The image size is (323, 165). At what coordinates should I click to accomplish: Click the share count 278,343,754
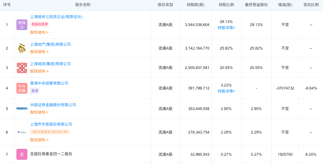199,132
